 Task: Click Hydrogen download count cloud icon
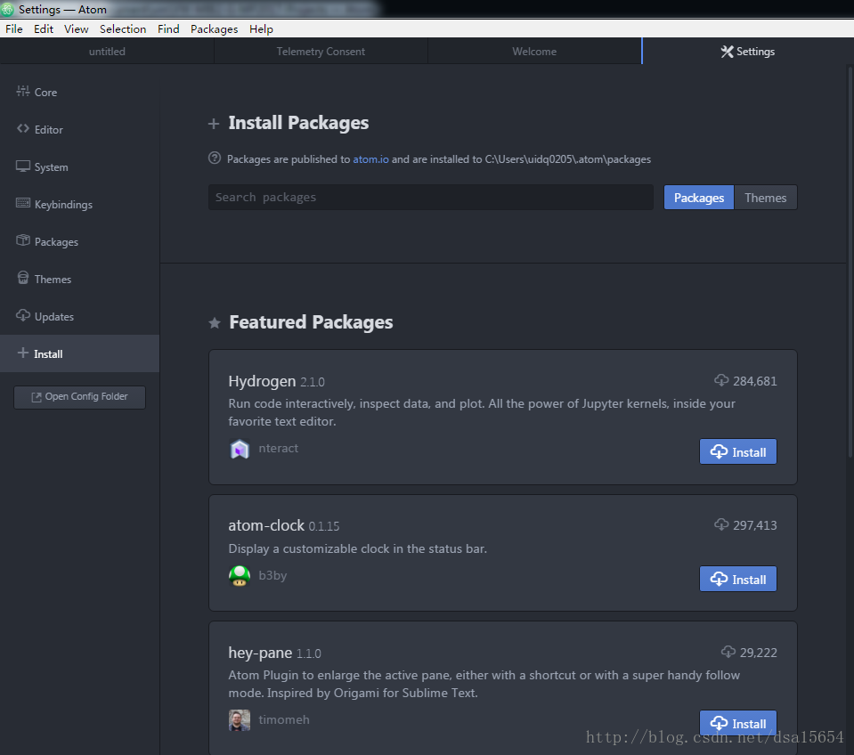(721, 380)
